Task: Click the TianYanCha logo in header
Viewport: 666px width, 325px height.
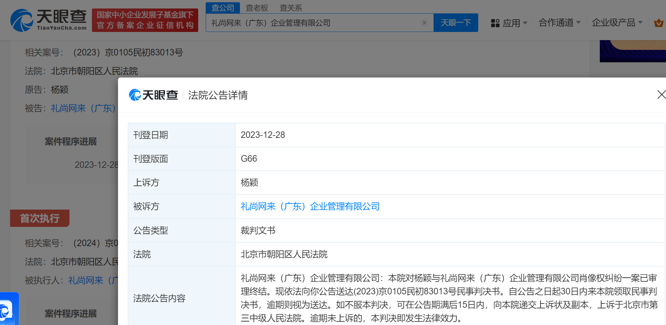Action: (48, 20)
